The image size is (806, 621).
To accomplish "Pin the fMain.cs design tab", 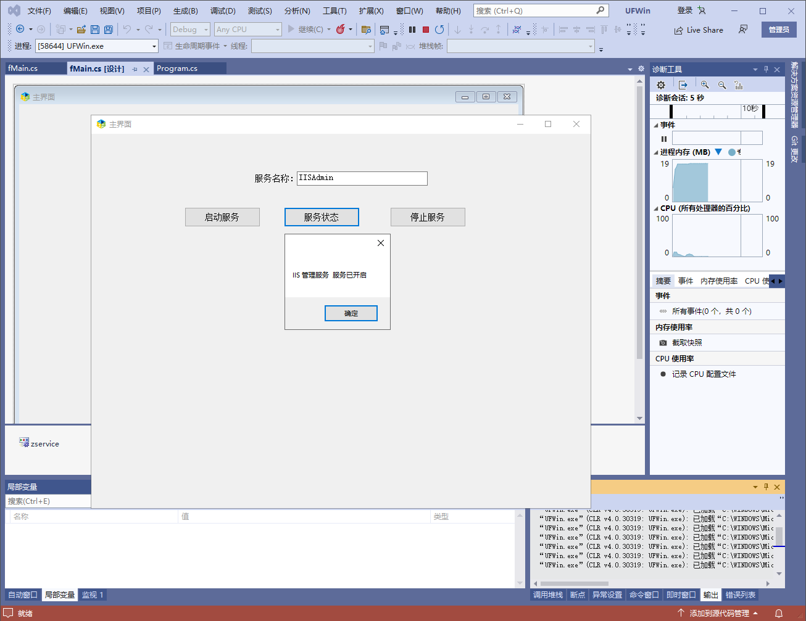I will point(135,69).
